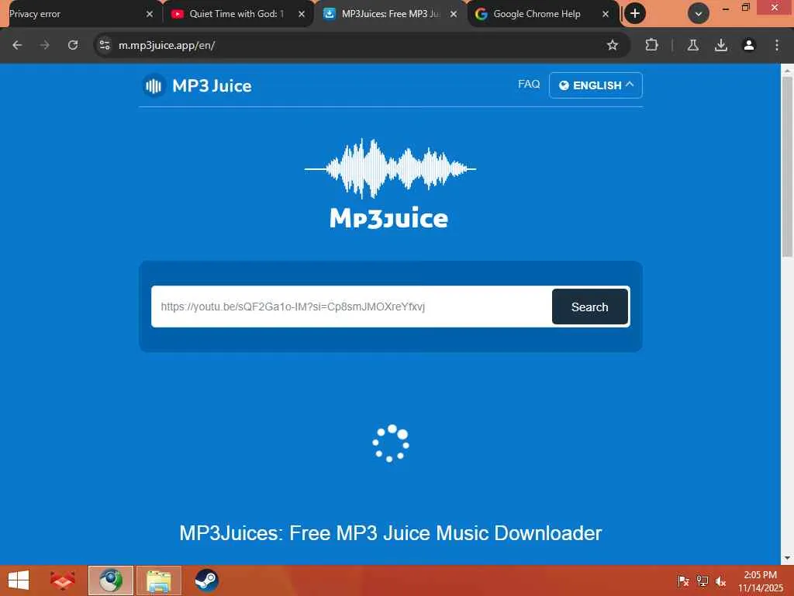This screenshot has width=794, height=596.
Task: Open a new tab with plus button
Action: 635,14
